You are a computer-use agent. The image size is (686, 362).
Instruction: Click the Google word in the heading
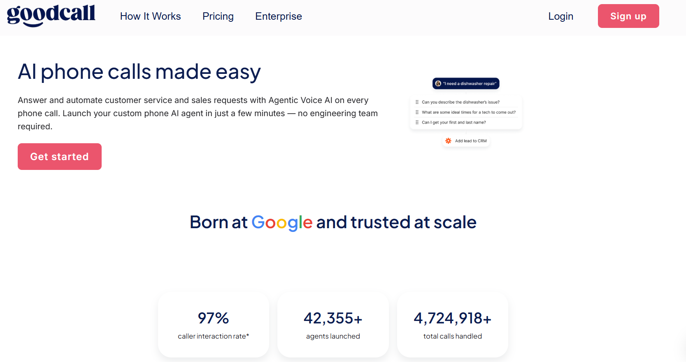point(282,222)
